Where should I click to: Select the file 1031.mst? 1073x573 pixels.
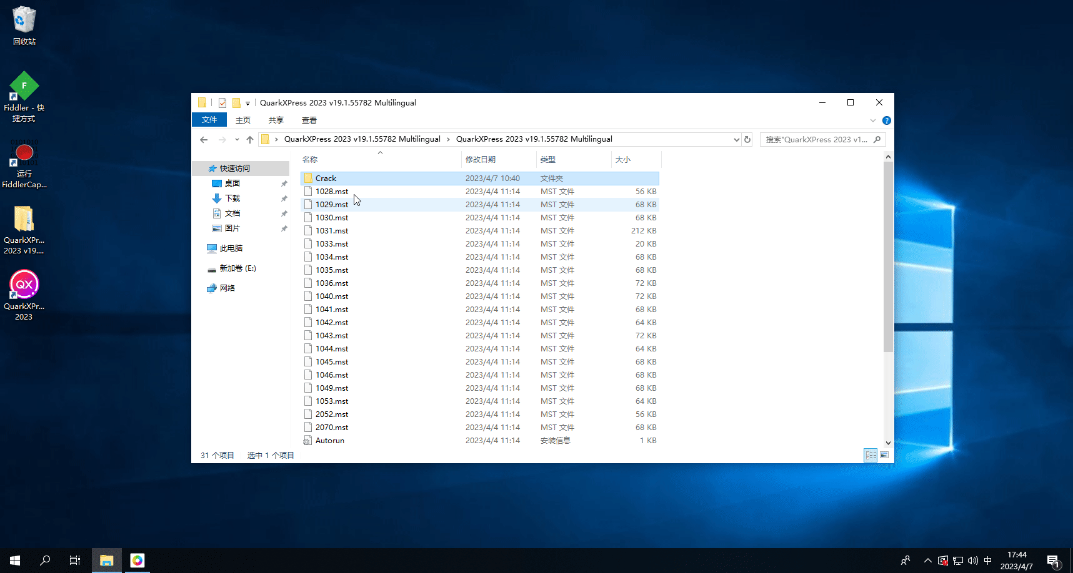coord(480,231)
